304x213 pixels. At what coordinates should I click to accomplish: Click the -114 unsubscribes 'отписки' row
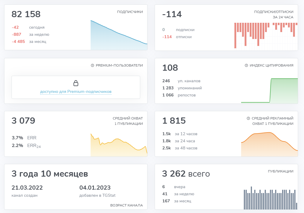click(177, 37)
